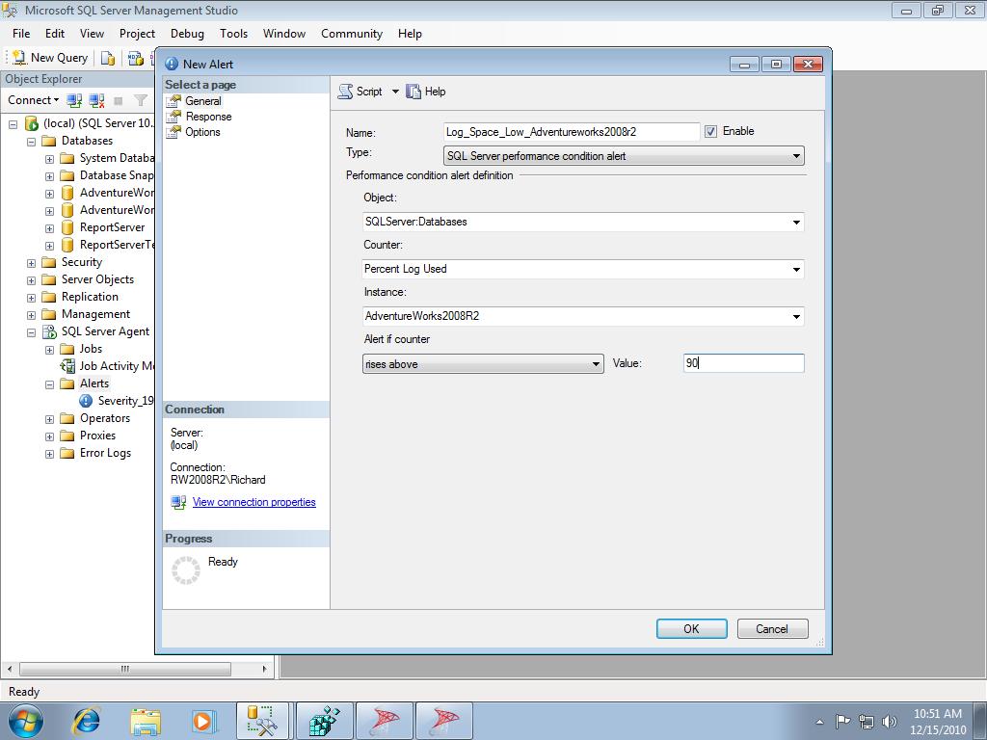987x740 pixels.
Task: Open the Edit menu
Action: tap(55, 34)
